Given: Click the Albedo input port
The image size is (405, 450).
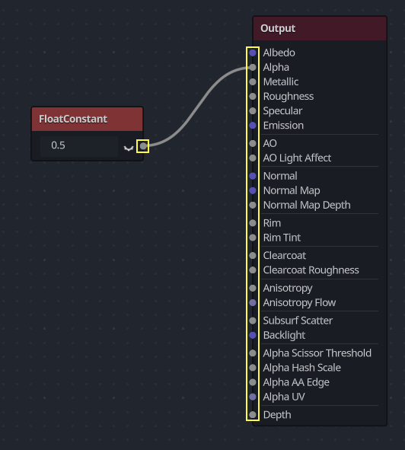Looking at the screenshot, I should [253, 53].
